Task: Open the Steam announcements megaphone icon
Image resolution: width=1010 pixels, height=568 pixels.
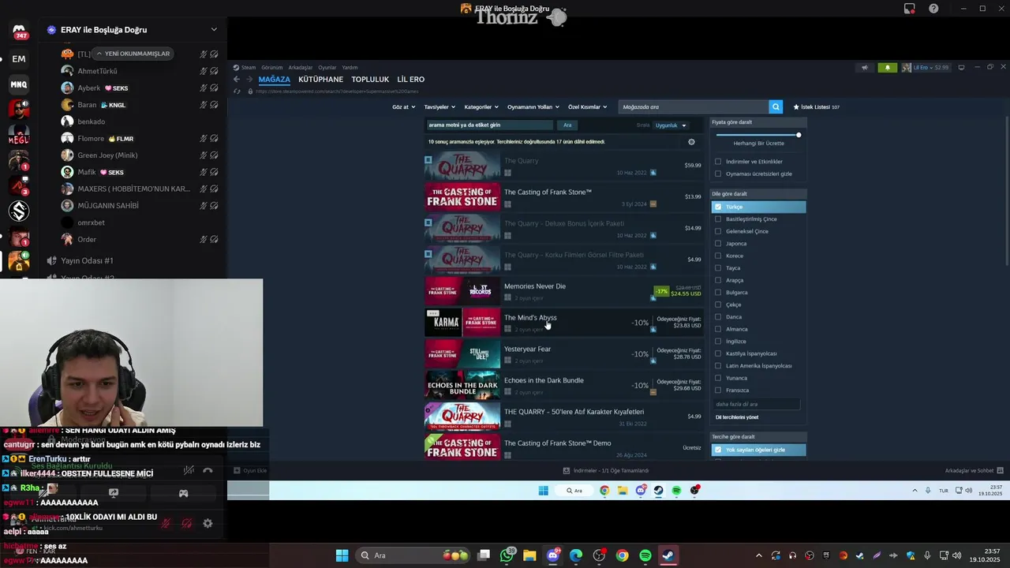Action: coord(864,68)
